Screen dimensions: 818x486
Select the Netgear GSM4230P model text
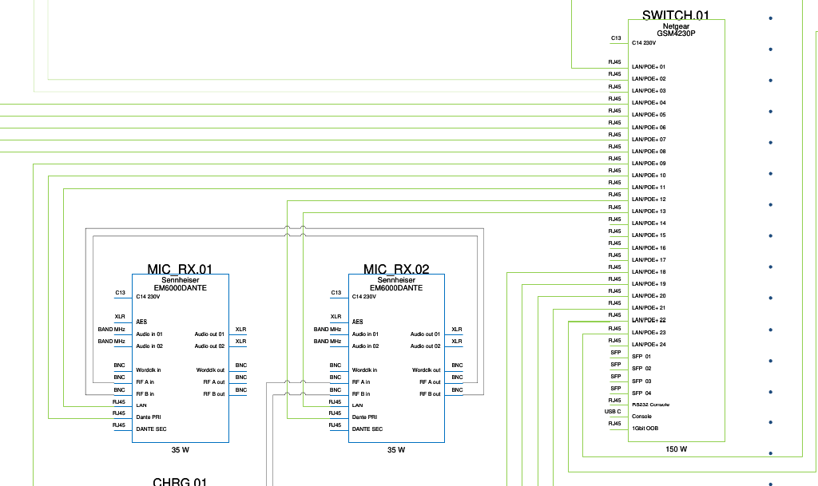point(676,30)
